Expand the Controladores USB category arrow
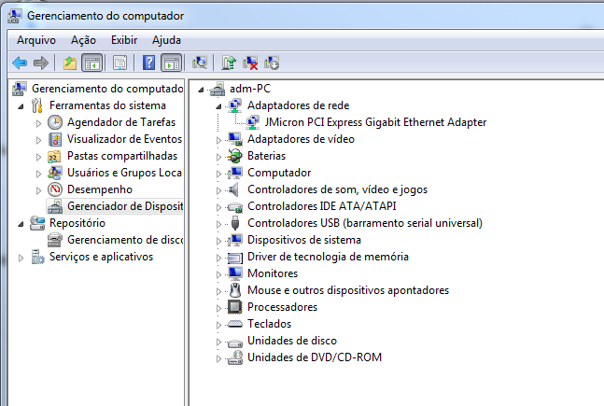The height and width of the screenshot is (406, 604). 218,224
